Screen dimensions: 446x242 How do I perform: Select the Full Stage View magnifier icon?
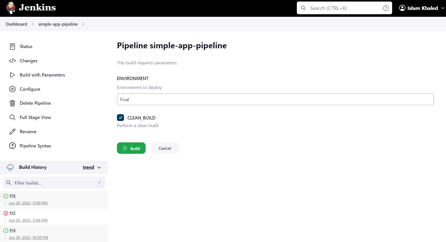(12, 117)
